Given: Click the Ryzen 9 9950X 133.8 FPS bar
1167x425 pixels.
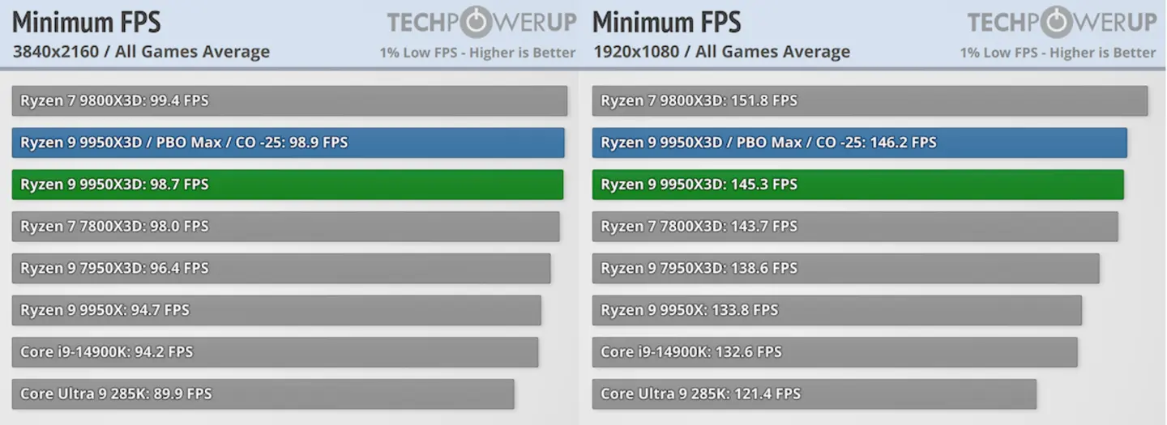Looking at the screenshot, I should pos(836,310).
